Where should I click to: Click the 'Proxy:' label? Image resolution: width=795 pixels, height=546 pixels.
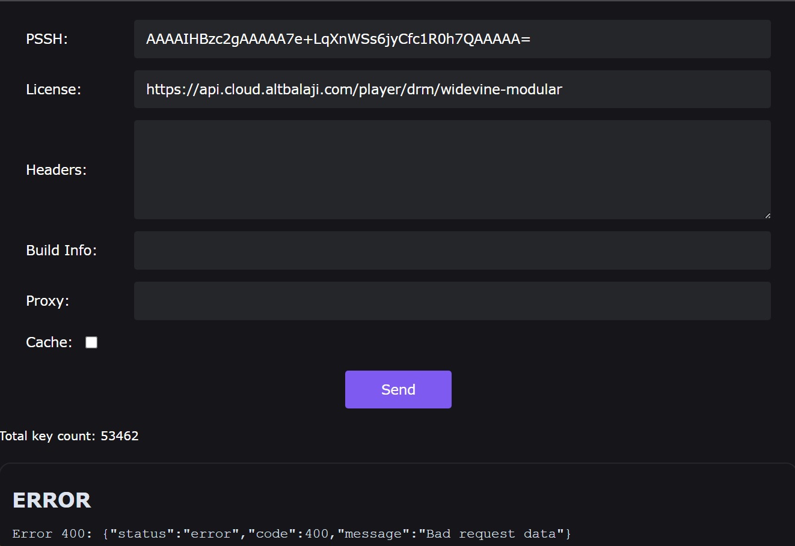pyautogui.click(x=48, y=301)
